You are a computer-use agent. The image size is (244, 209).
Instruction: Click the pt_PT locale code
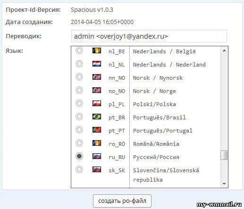click(117, 131)
